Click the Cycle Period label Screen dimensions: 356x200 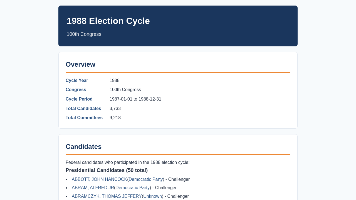click(79, 99)
